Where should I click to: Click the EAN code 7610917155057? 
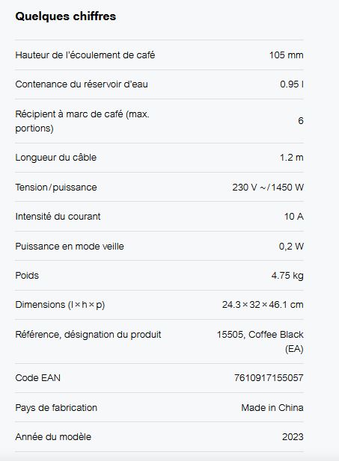pos(269,378)
